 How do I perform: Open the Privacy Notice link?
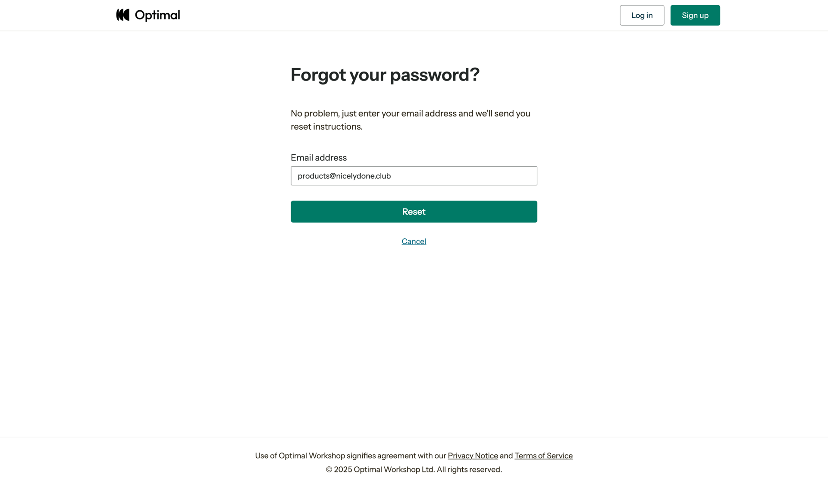(x=473, y=456)
